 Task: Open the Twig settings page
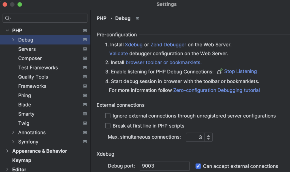coord(24,123)
